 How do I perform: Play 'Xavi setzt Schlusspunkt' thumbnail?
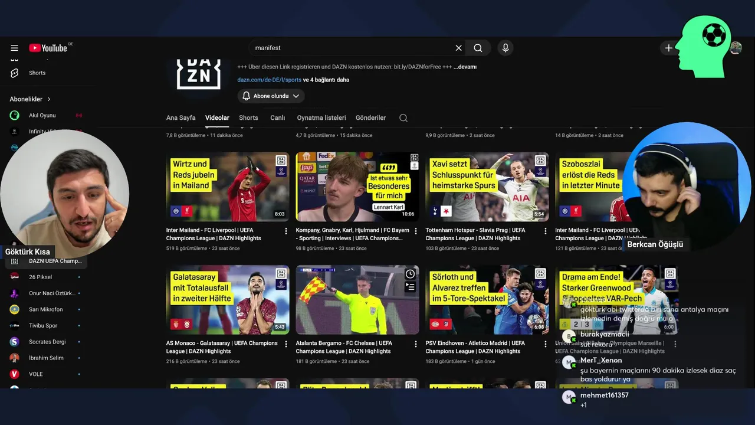[487, 187]
